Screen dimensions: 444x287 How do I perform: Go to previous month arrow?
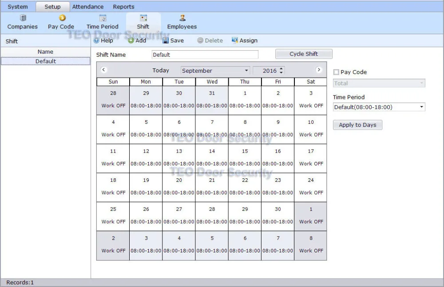point(103,70)
